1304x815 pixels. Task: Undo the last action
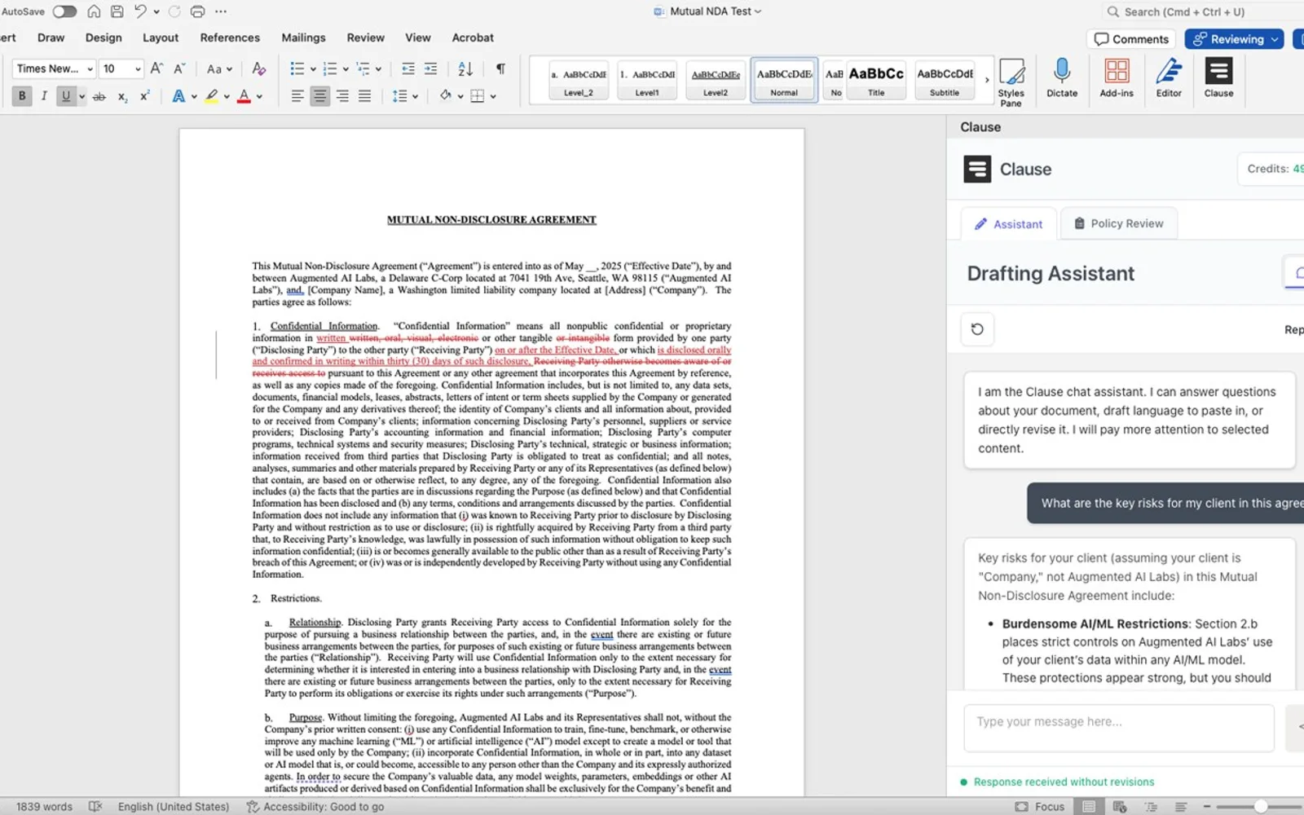[140, 11]
